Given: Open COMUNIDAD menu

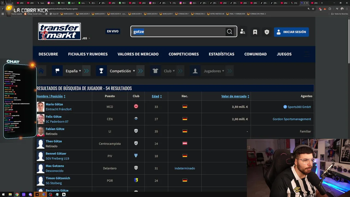Looking at the screenshot, I should click(255, 54).
